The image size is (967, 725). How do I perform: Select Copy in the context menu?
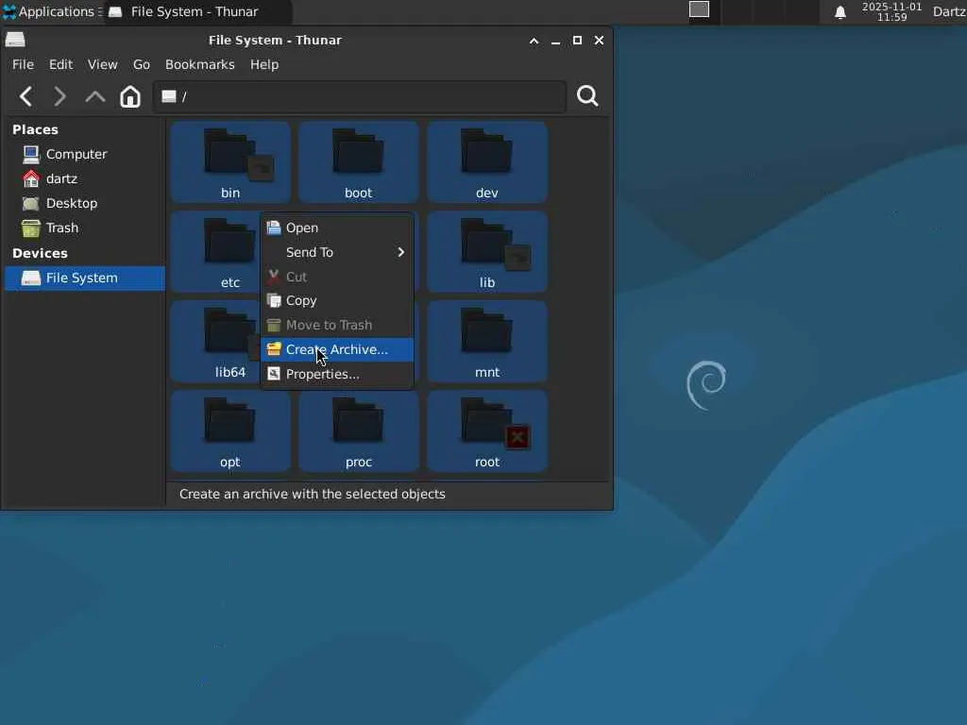(301, 300)
